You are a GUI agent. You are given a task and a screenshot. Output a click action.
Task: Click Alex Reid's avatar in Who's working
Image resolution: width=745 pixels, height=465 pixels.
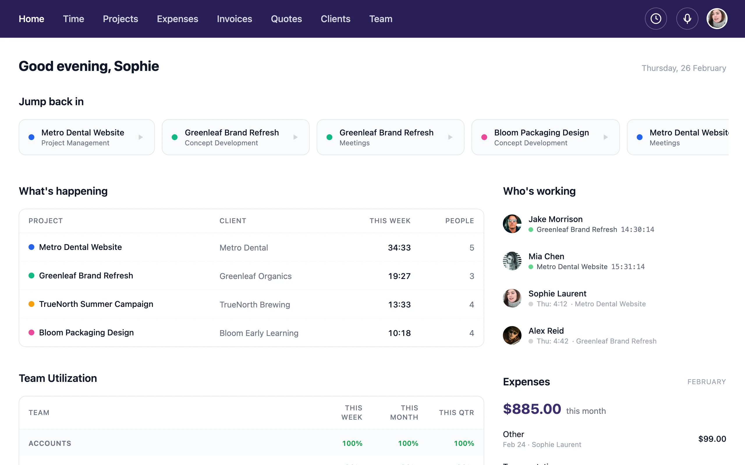(512, 335)
